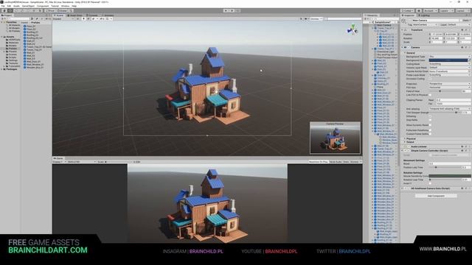Viewport: 472px width, 265px height.
Task: Switch to the Lighting tab
Action: coord(425,15)
